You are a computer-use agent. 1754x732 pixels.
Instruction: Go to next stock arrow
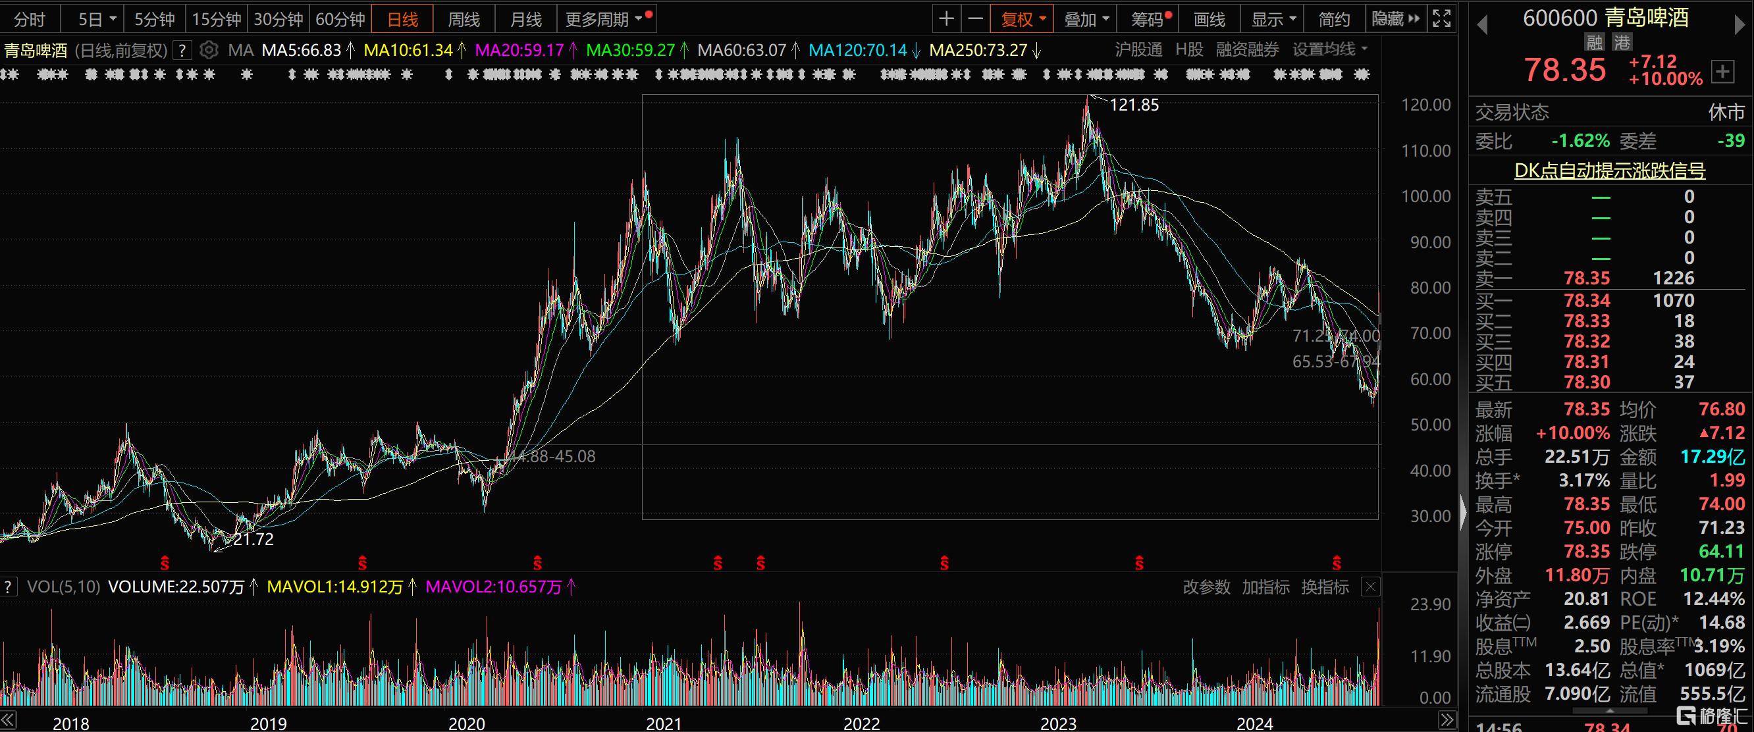pos(1740,24)
